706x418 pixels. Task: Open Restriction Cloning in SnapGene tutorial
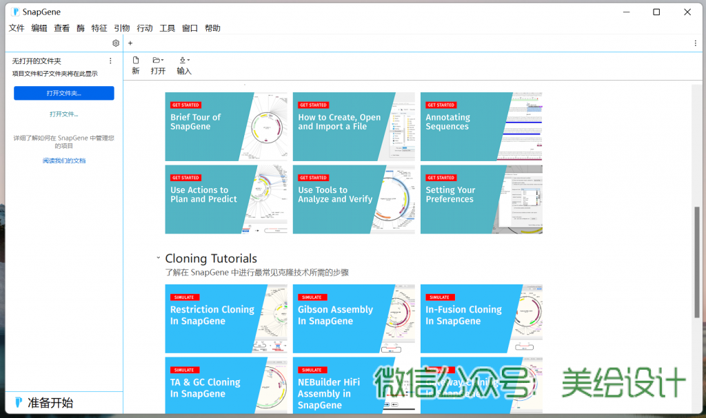click(225, 318)
